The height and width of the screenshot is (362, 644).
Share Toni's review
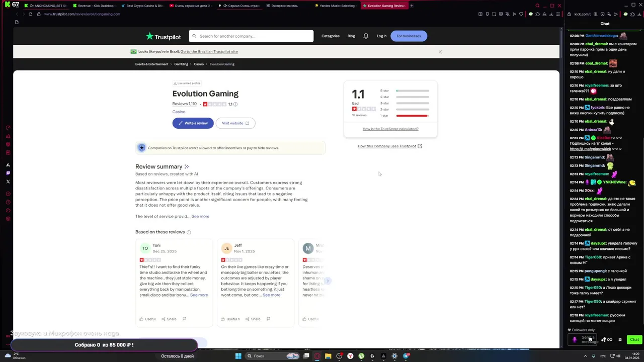(169, 319)
